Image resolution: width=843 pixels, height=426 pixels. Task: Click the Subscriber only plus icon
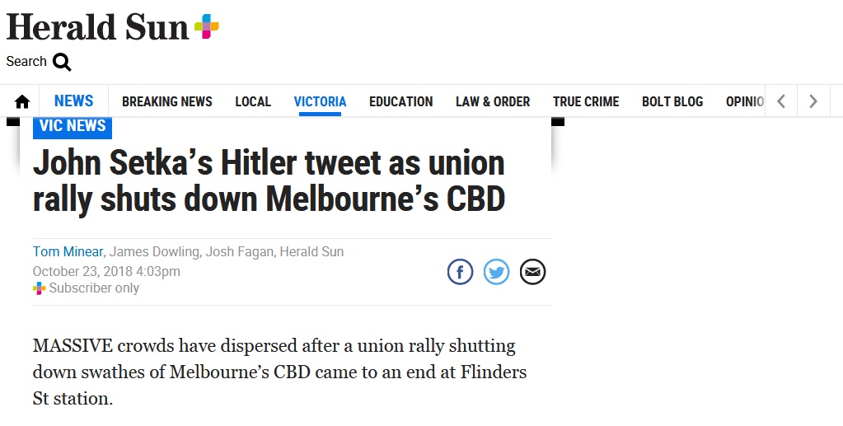pyautogui.click(x=40, y=288)
